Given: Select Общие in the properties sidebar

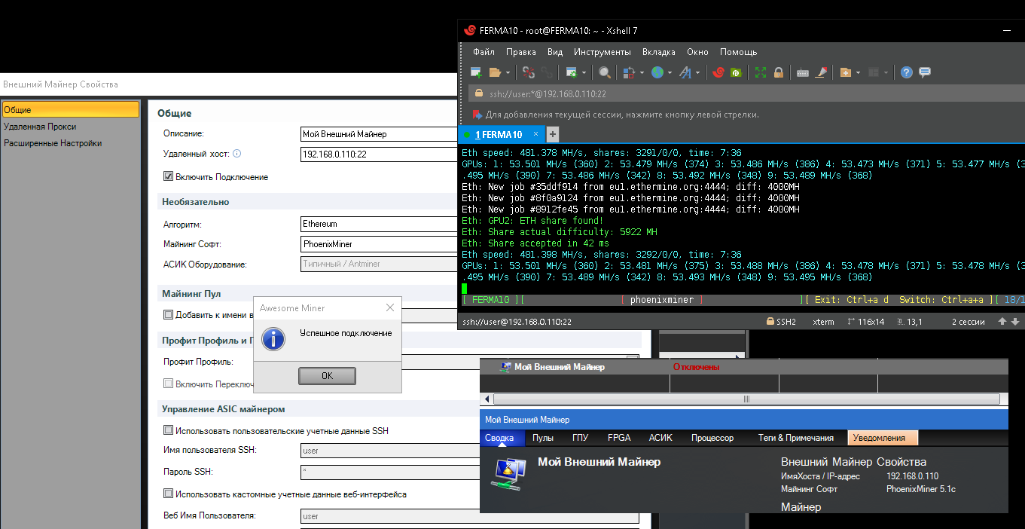Looking at the screenshot, I should tap(70, 110).
